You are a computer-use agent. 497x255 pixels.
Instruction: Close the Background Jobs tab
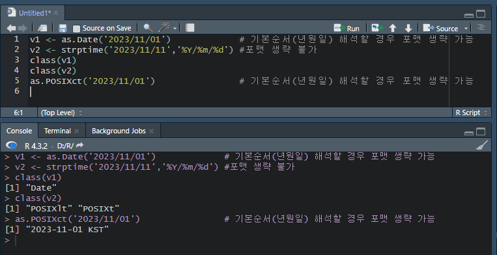[152, 131]
